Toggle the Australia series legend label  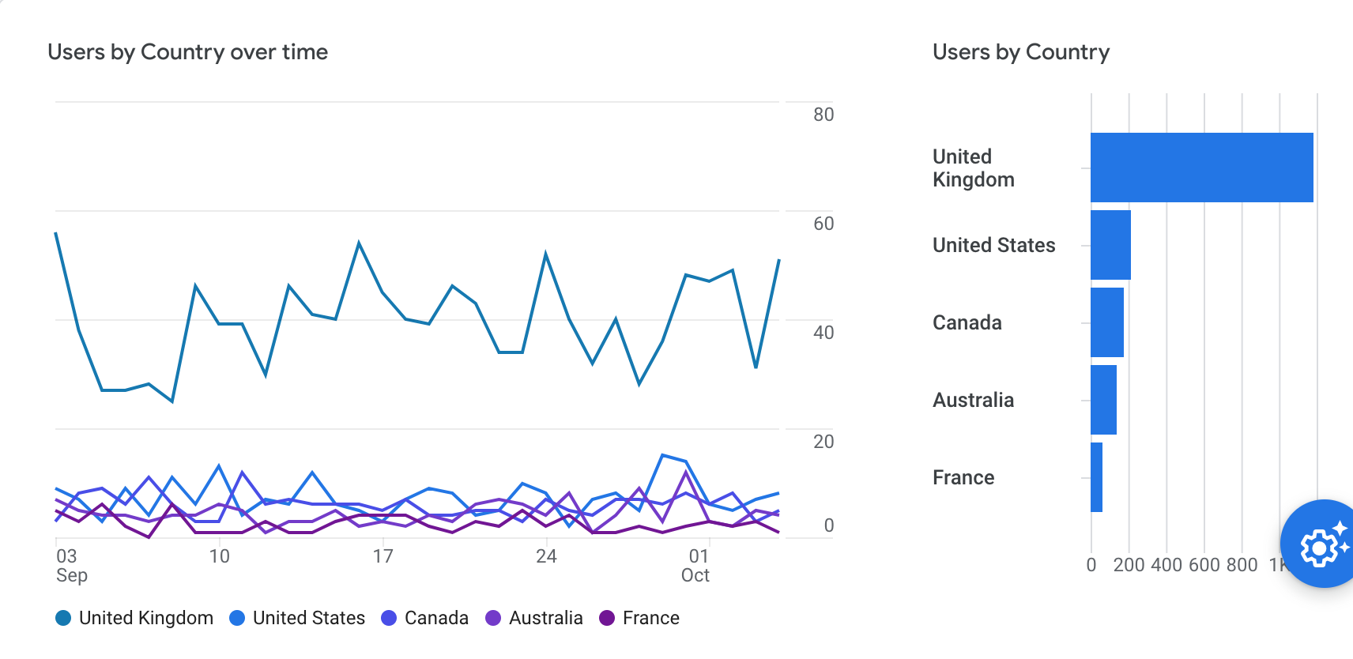pyautogui.click(x=546, y=618)
